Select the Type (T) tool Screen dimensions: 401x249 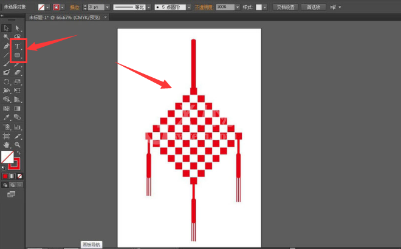pos(17,46)
